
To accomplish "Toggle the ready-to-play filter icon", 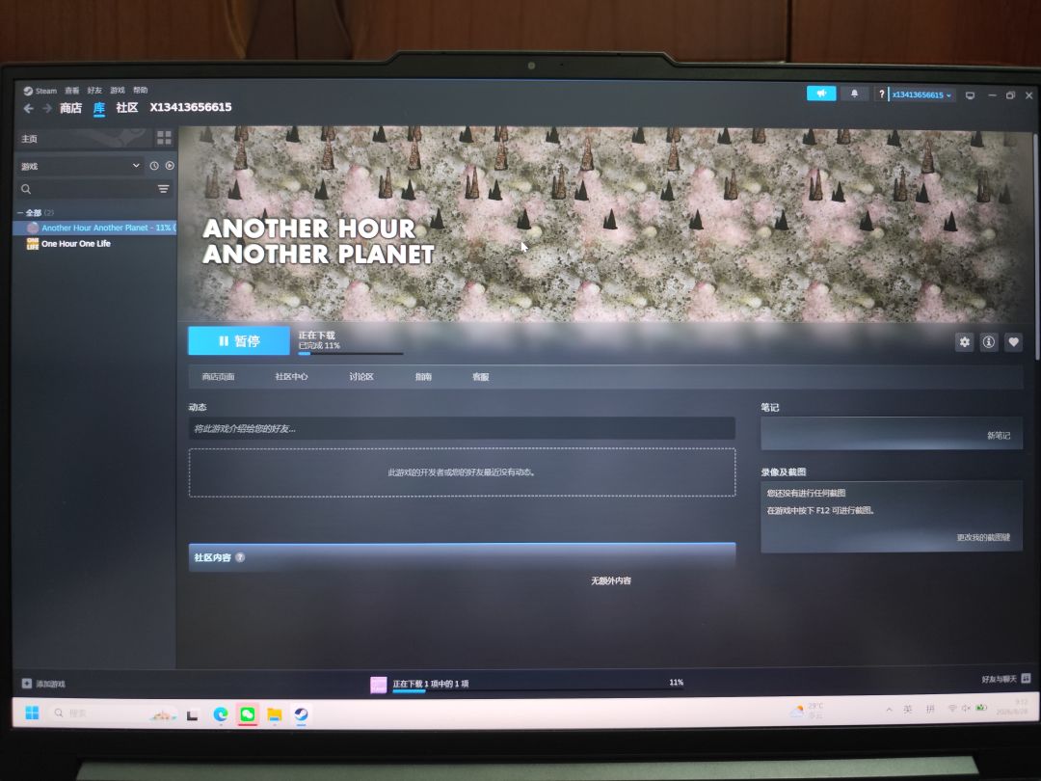I will [170, 166].
